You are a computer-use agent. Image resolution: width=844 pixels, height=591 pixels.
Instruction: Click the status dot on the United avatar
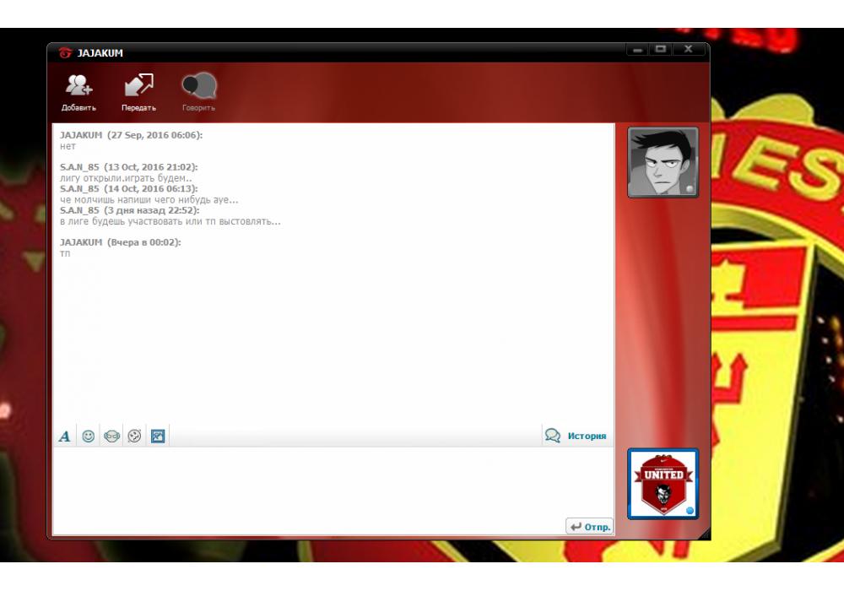(690, 511)
